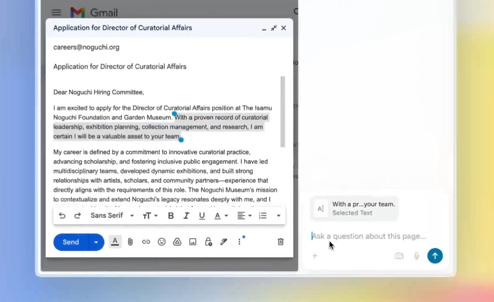Redo the last edit

tap(77, 216)
